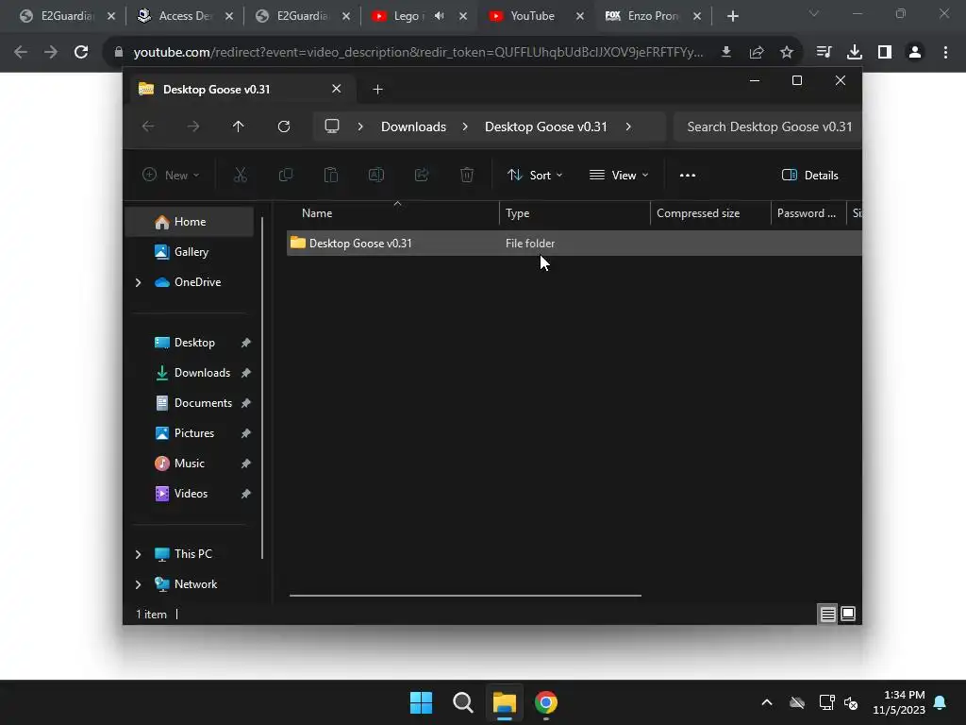Click the PC monitor icon in address bar
This screenshot has width=966, height=725.
[x=332, y=126]
